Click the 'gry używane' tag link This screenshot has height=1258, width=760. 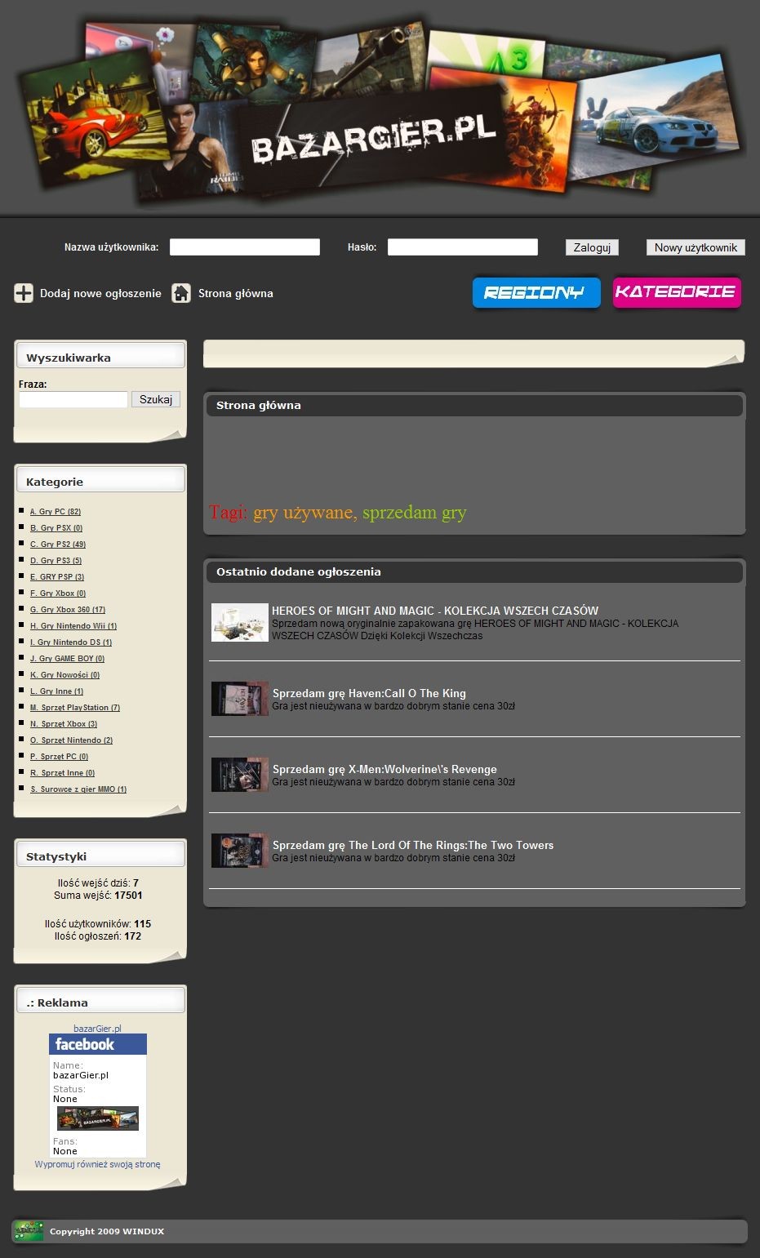coord(303,513)
